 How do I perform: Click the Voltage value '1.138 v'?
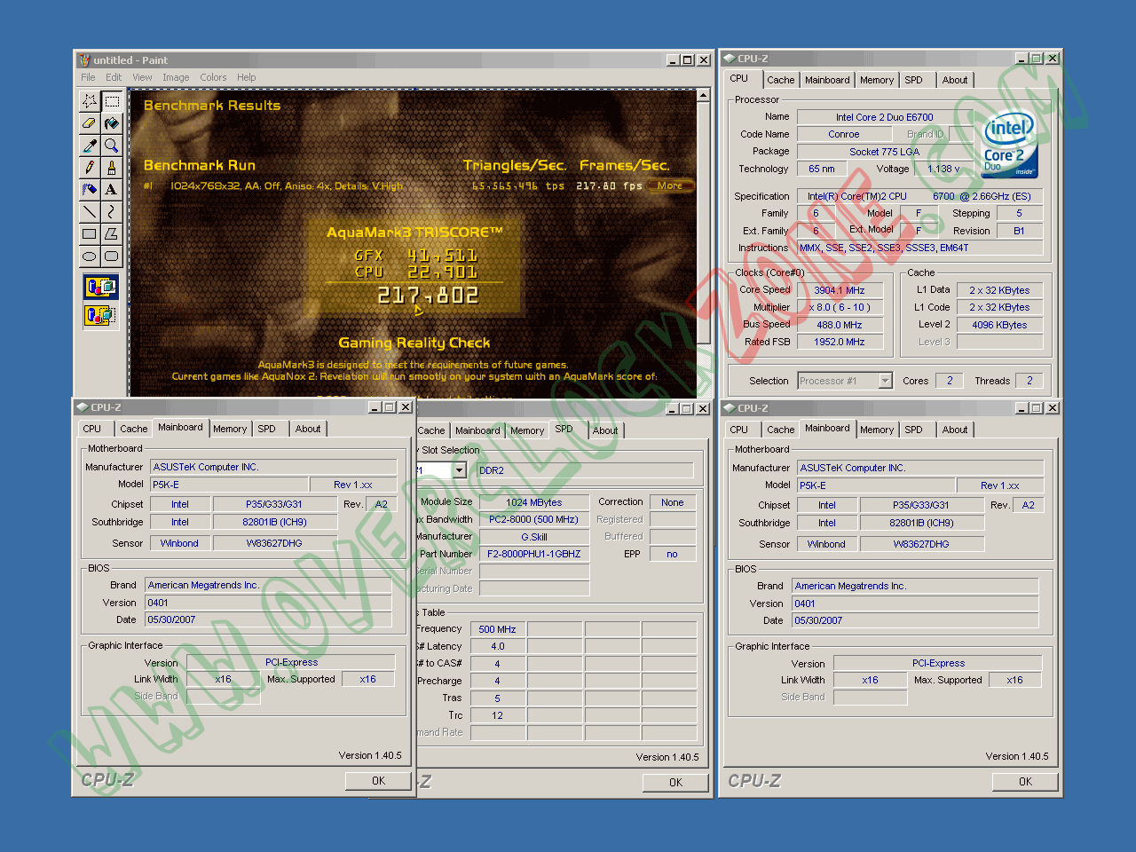[943, 169]
